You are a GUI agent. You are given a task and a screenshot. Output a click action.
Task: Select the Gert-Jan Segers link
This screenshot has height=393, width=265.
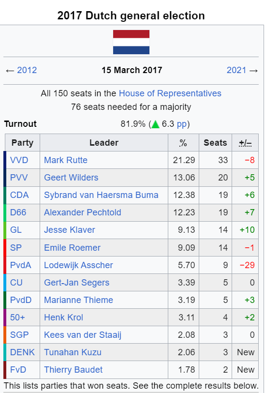point(76,283)
